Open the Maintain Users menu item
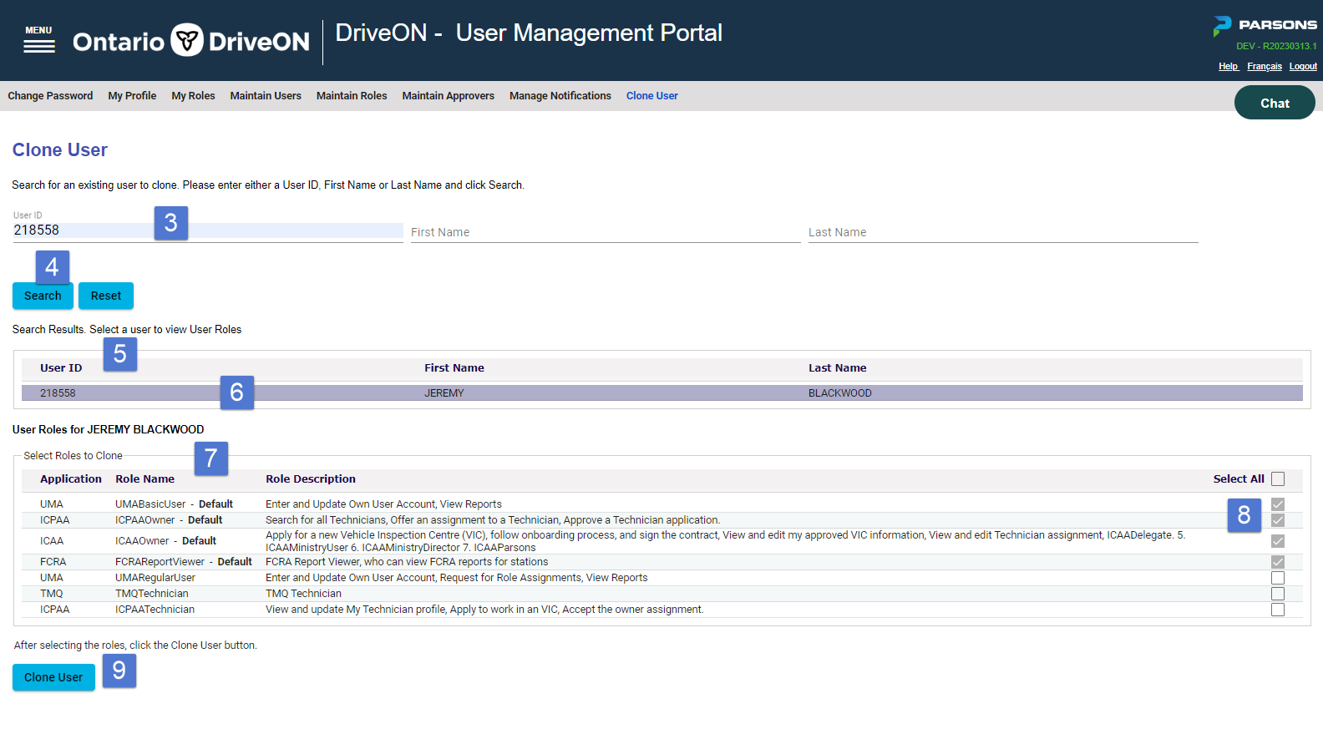Viewport: 1323px width, 729px height. [266, 96]
